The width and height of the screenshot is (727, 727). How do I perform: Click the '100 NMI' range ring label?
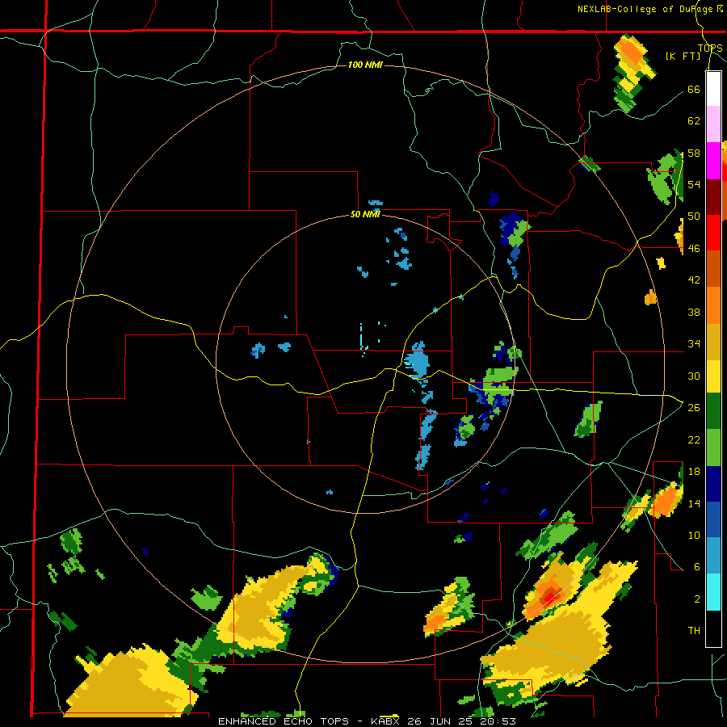365,65
